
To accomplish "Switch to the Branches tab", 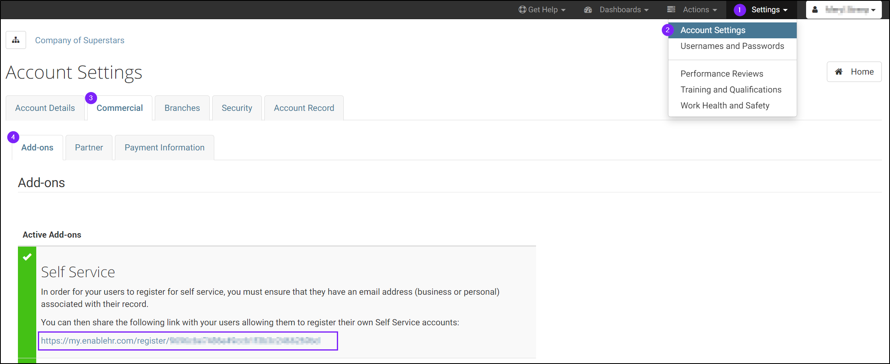I will point(182,108).
